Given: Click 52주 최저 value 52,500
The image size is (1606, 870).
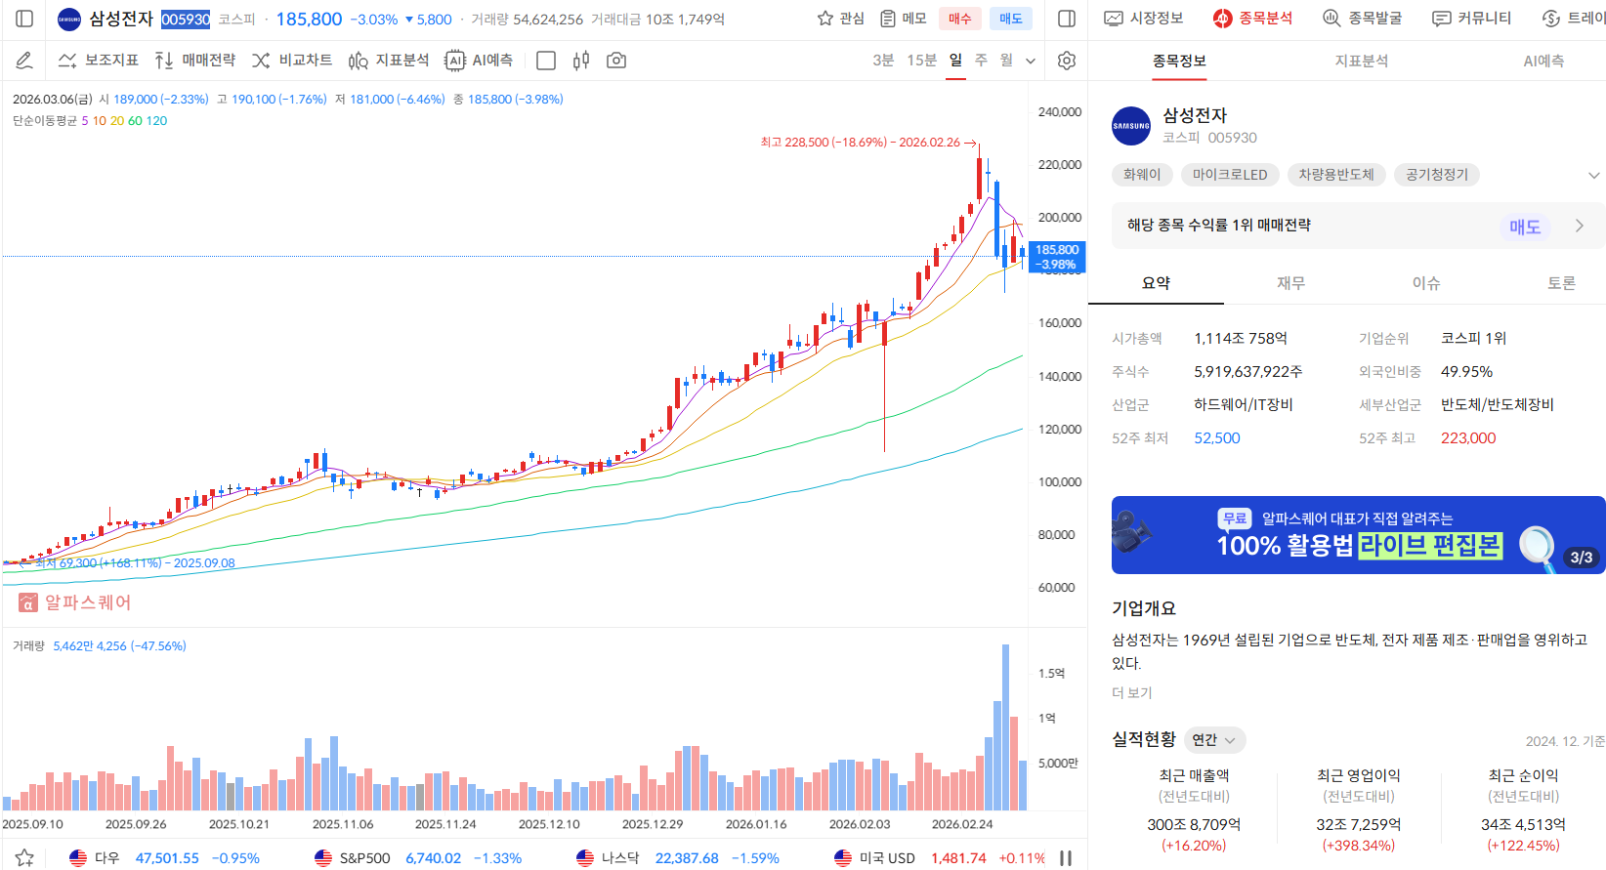Looking at the screenshot, I should (x=1217, y=438).
